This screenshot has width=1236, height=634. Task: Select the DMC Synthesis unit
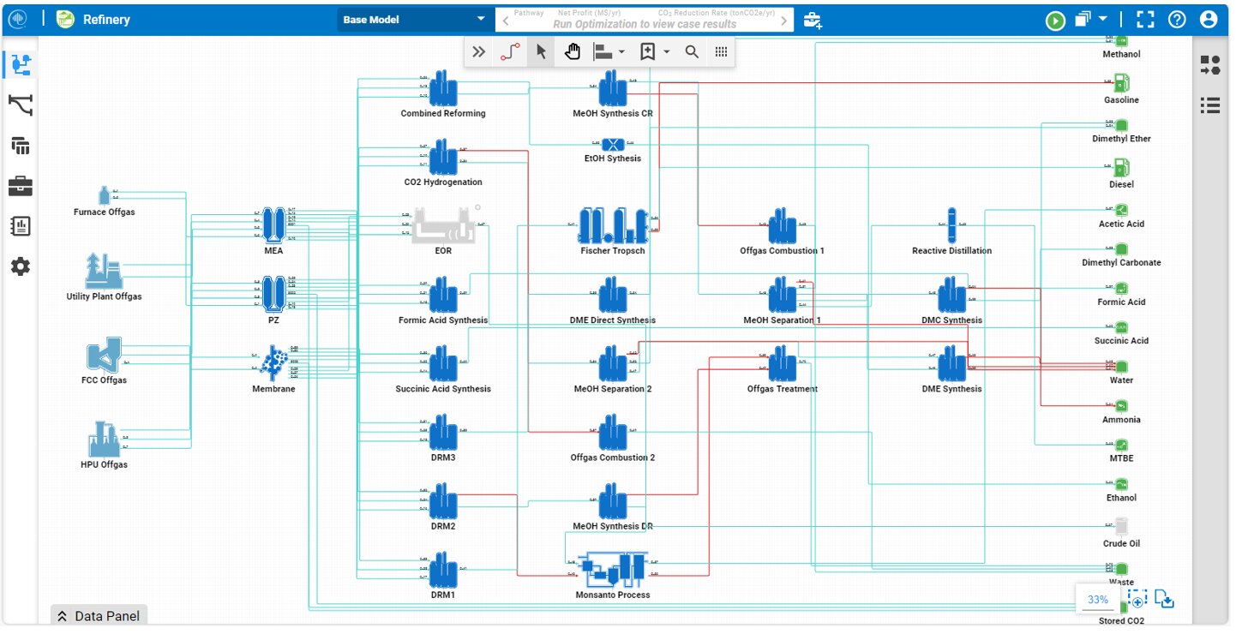tap(951, 295)
